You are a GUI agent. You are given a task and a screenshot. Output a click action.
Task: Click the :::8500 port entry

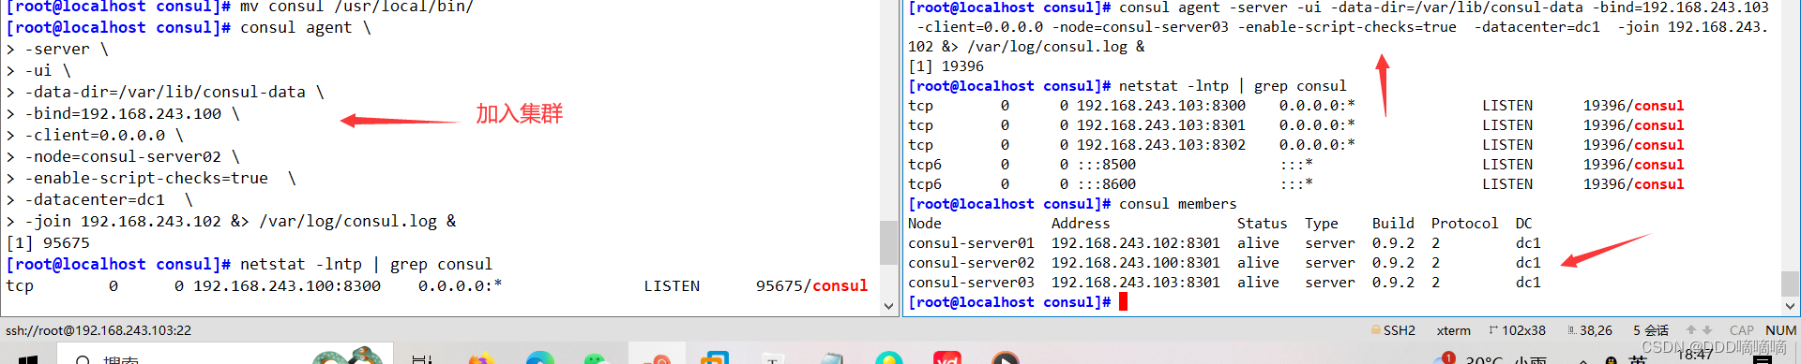click(x=1106, y=165)
